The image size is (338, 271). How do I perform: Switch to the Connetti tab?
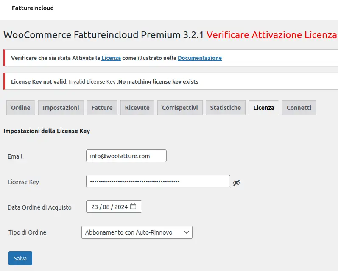point(299,108)
